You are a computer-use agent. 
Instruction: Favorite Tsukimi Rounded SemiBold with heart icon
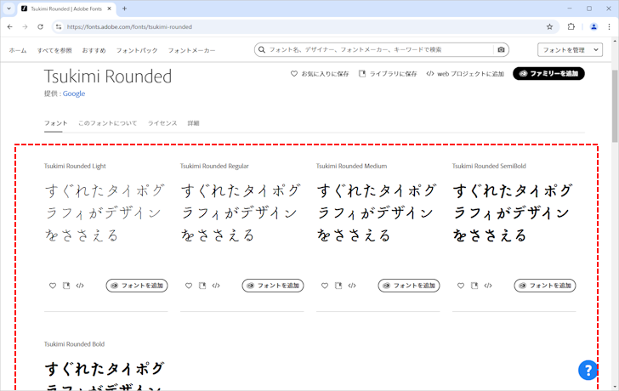point(461,286)
